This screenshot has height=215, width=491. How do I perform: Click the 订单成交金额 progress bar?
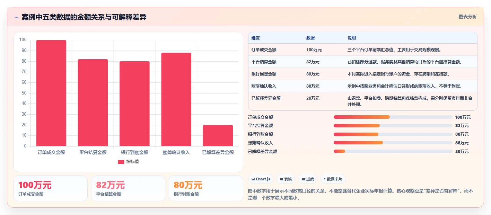point(393,117)
